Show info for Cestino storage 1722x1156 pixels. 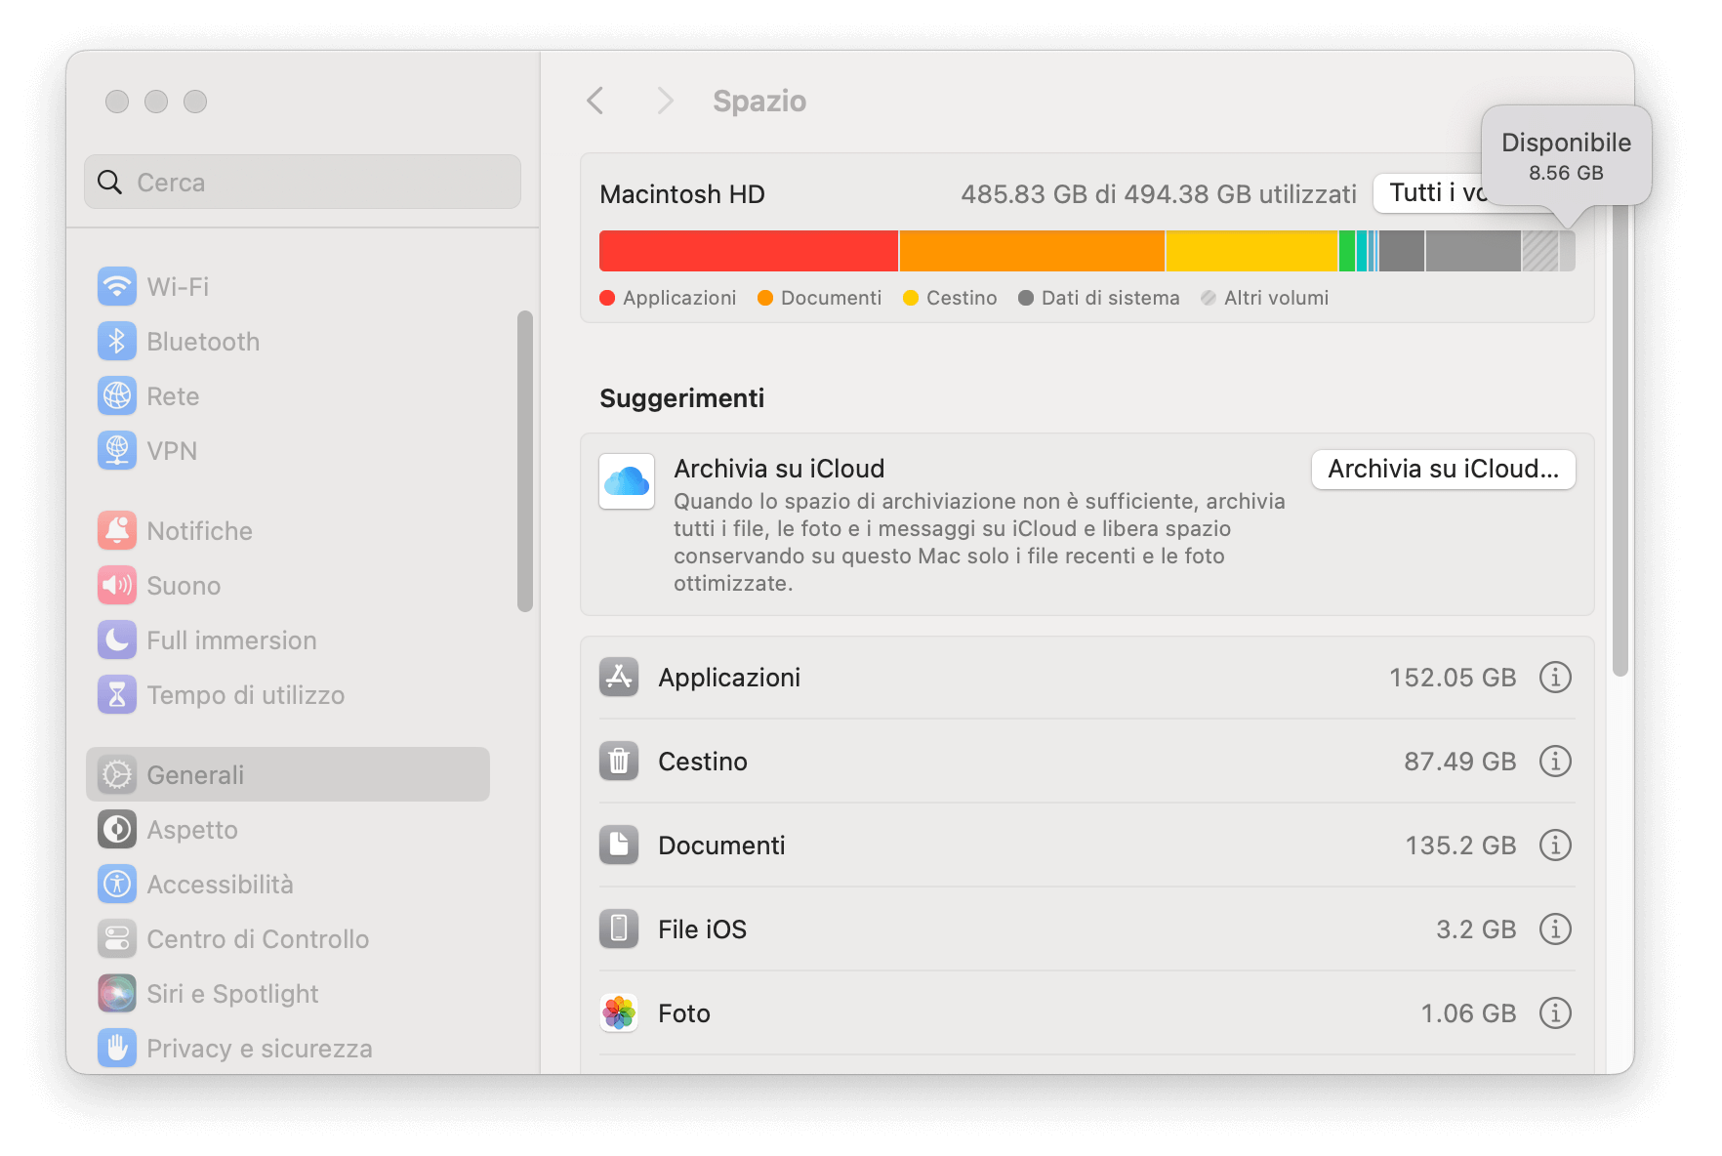[x=1555, y=761]
